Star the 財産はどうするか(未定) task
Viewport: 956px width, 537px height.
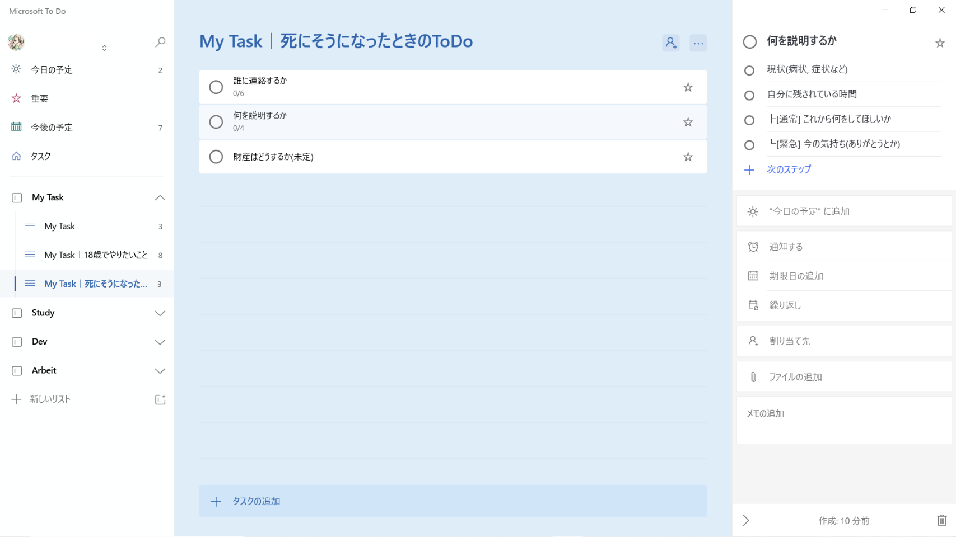pos(688,157)
